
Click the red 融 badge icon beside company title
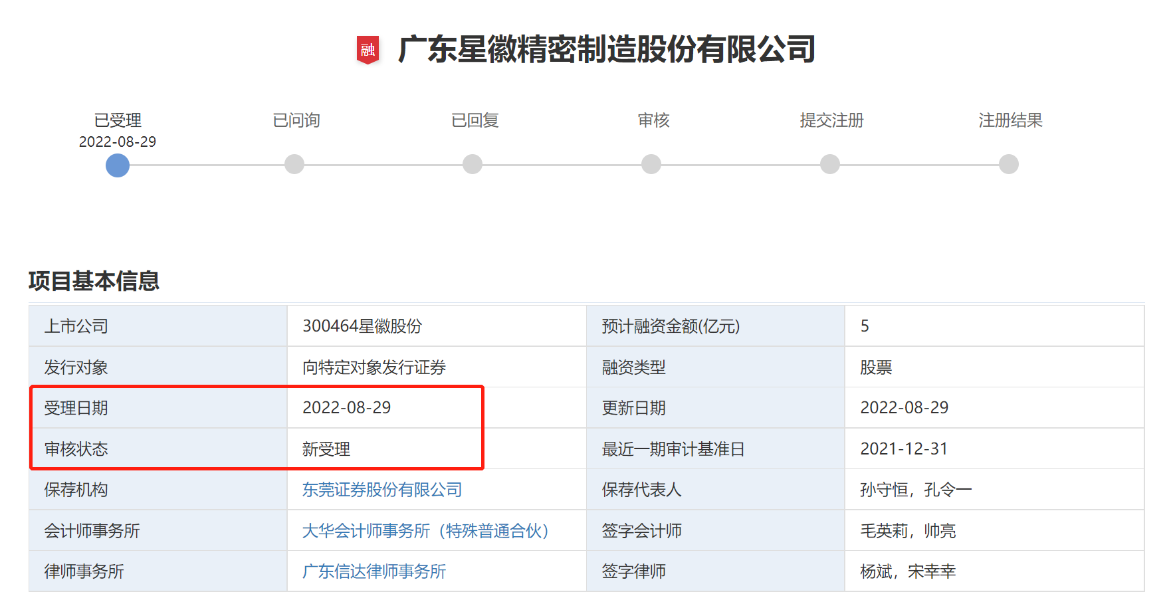coord(368,50)
